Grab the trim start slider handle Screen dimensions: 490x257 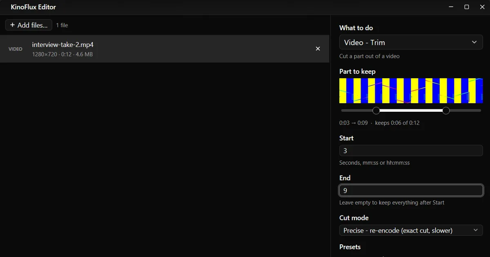pyautogui.click(x=376, y=111)
